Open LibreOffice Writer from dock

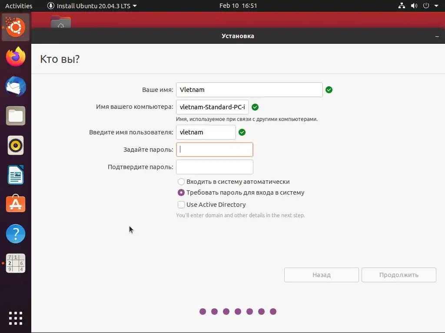coord(16,175)
